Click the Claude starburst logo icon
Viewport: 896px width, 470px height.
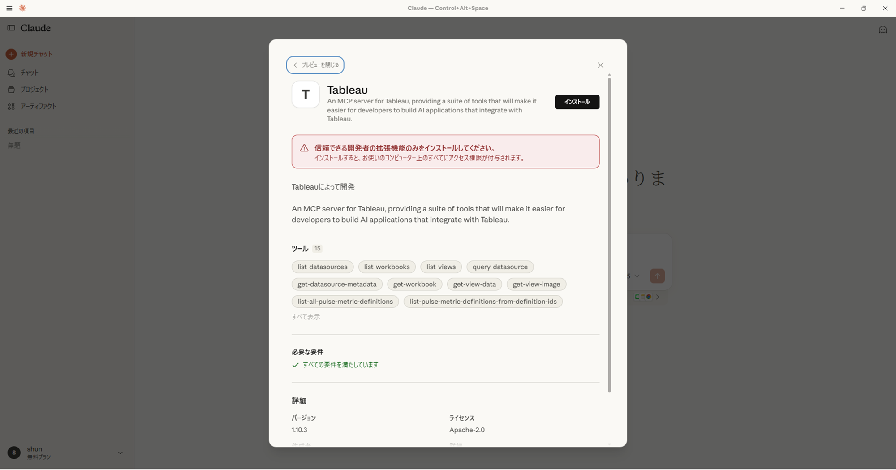click(22, 8)
